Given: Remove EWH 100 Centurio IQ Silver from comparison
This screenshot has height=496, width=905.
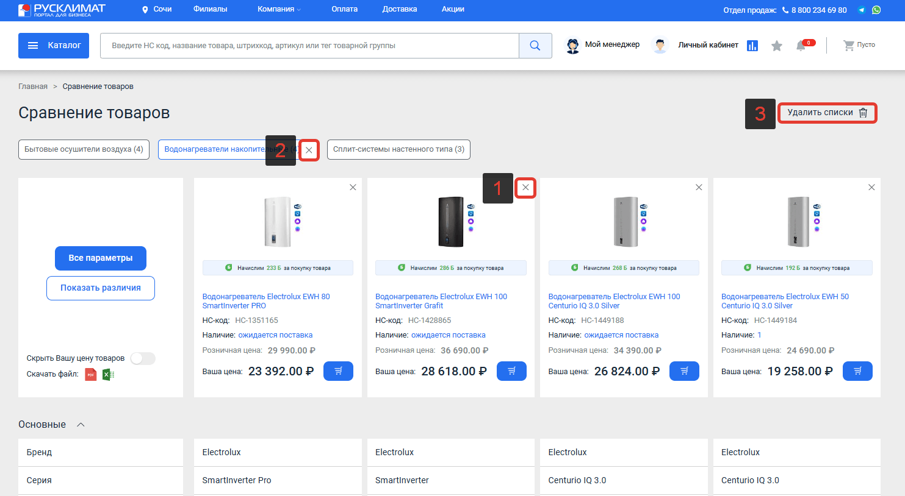Looking at the screenshot, I should (x=699, y=188).
